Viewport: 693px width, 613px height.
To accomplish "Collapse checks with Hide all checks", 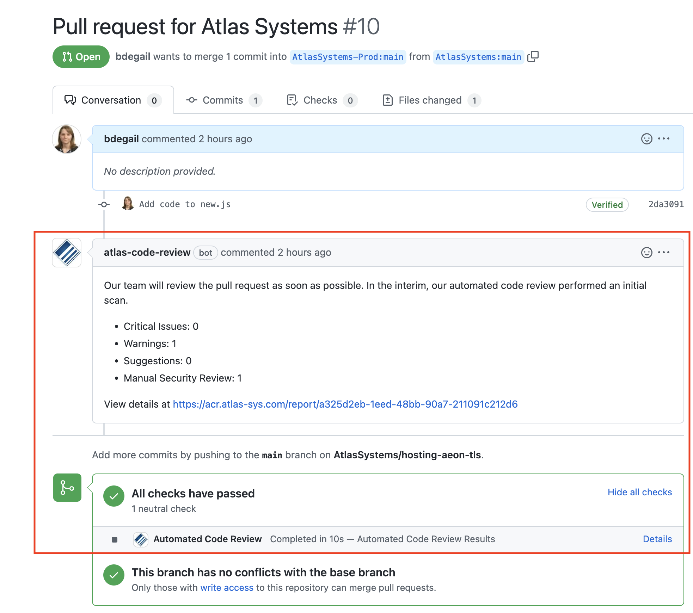I will pyautogui.click(x=639, y=492).
